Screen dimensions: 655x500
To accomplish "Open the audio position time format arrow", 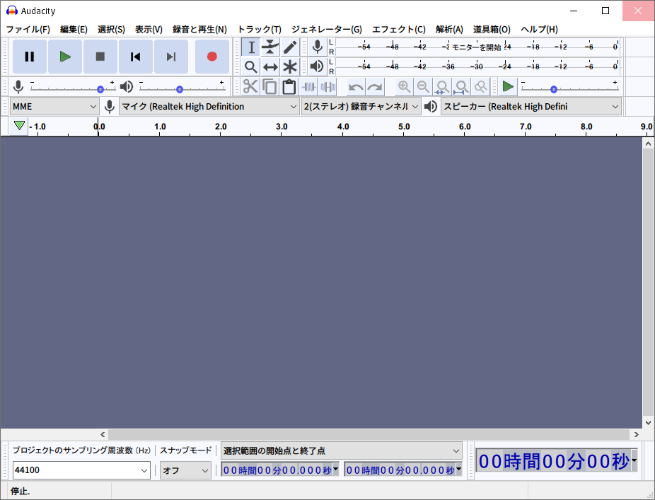I will pos(634,460).
